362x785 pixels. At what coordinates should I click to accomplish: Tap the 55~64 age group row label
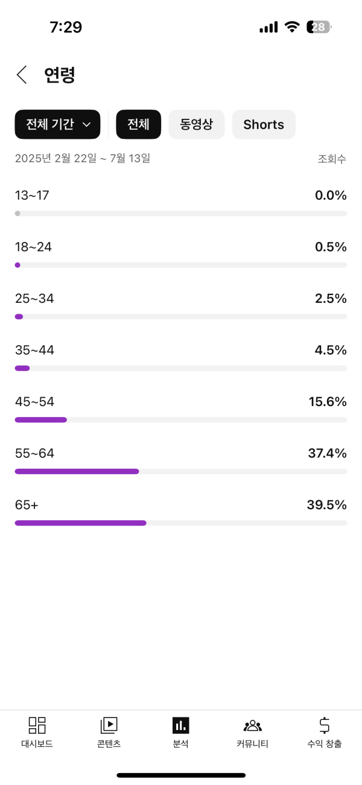coord(34,453)
